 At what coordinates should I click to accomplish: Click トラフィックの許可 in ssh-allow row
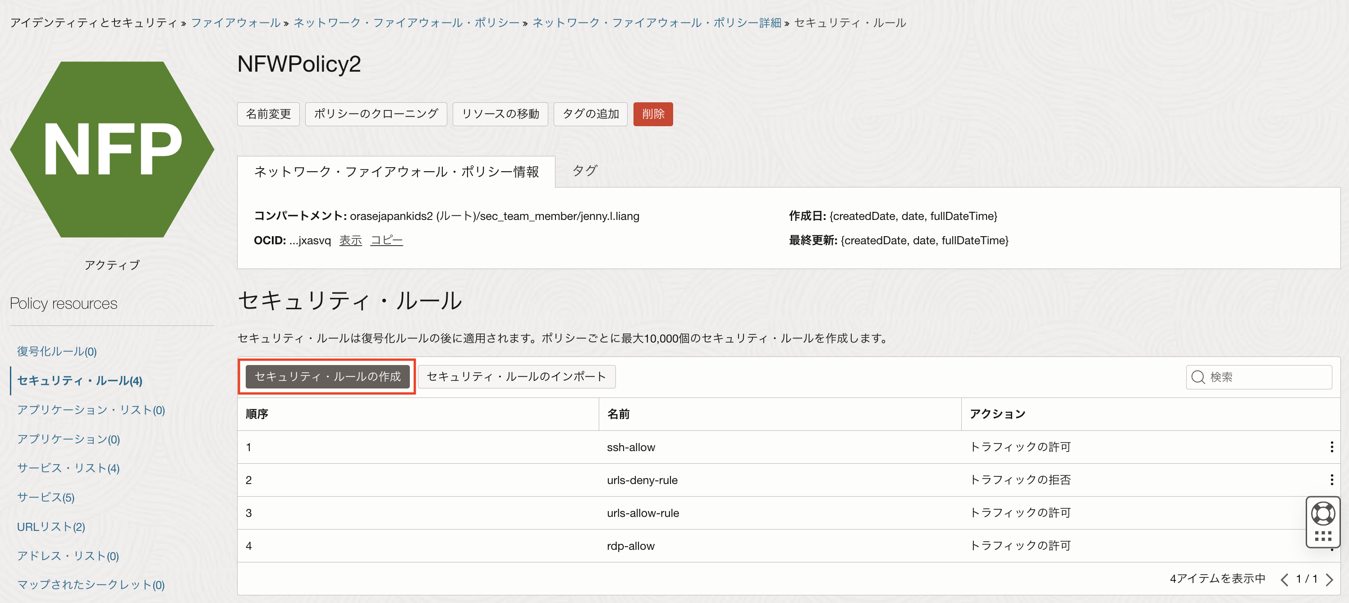pyautogui.click(x=1019, y=447)
